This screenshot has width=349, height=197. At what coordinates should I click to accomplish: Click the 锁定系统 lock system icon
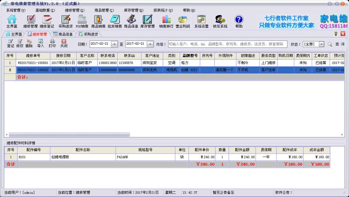tap(220, 21)
